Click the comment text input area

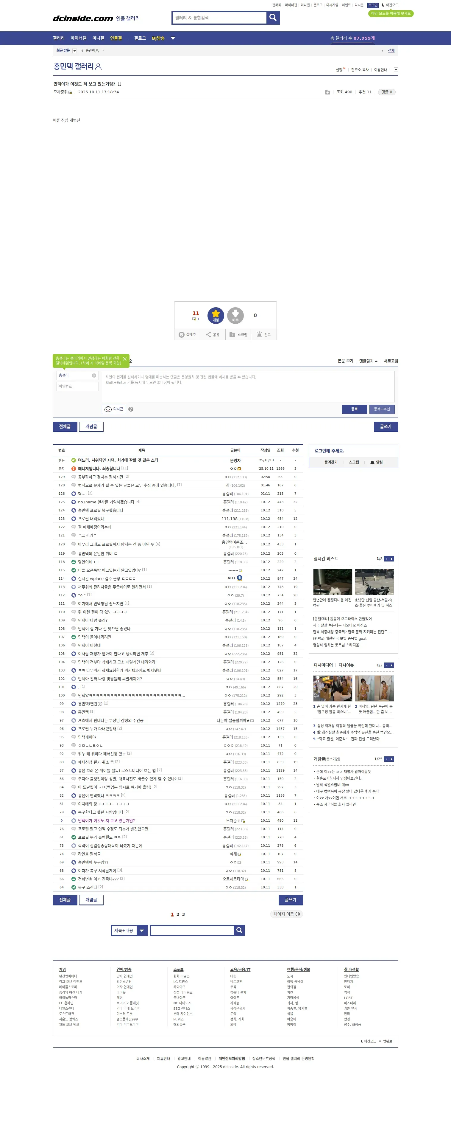(x=248, y=386)
